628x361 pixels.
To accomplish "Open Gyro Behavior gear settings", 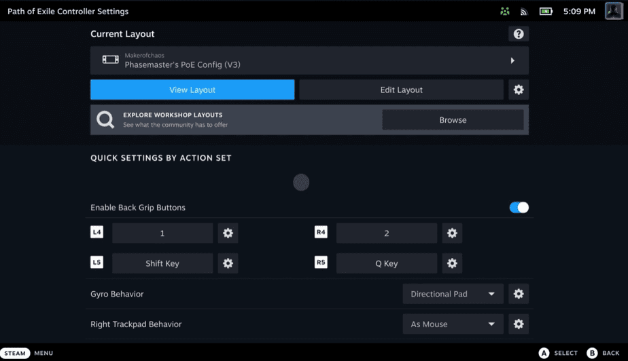I will point(519,294).
